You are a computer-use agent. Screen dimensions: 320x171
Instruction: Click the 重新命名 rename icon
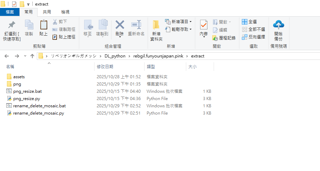tap(136, 25)
